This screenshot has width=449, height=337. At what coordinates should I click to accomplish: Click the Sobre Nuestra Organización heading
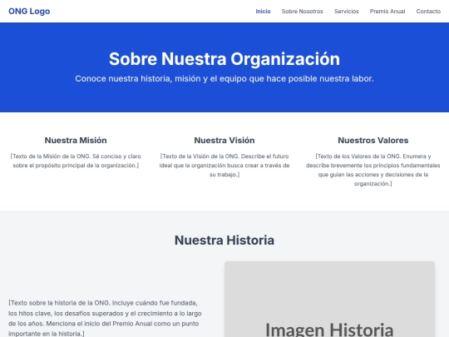pos(224,59)
